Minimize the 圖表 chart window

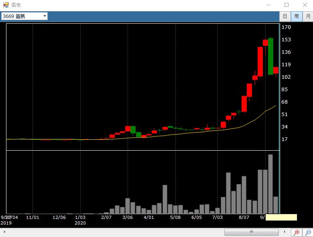pyautogui.click(x=268, y=5)
